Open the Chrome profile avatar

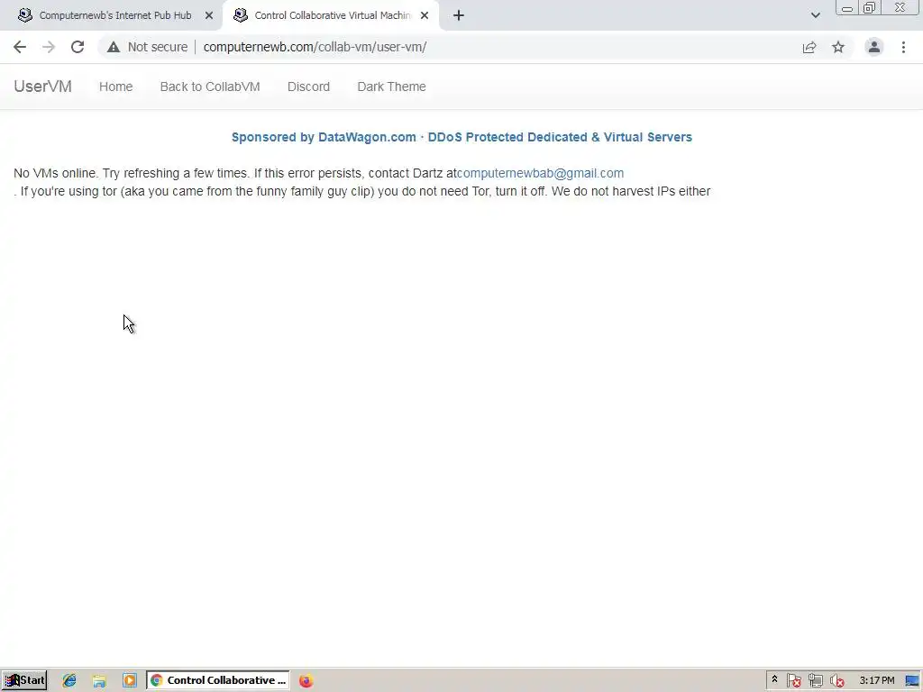(x=874, y=47)
